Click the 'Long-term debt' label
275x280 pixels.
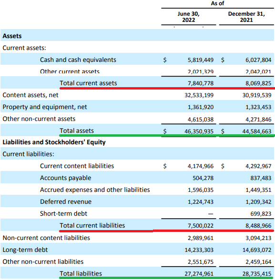coord(25,250)
